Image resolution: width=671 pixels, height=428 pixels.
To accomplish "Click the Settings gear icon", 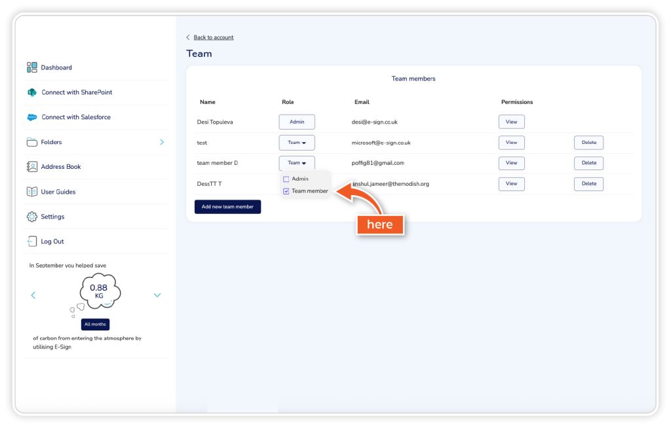I will coord(31,217).
